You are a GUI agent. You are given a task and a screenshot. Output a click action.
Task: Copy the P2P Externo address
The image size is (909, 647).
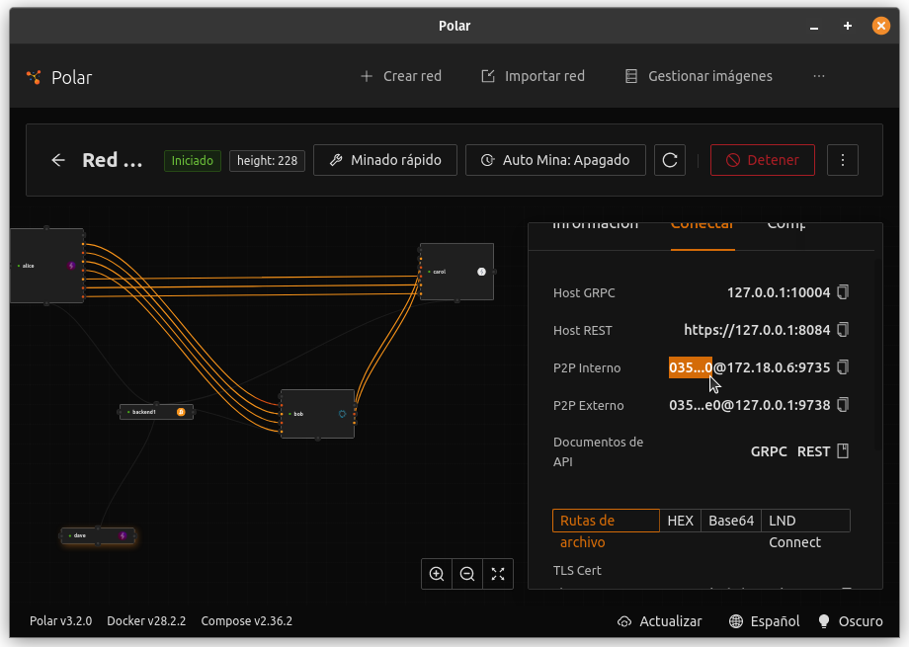pyautogui.click(x=843, y=405)
